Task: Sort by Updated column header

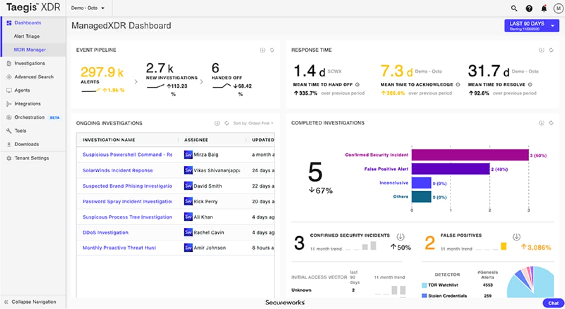Action: tap(263, 140)
